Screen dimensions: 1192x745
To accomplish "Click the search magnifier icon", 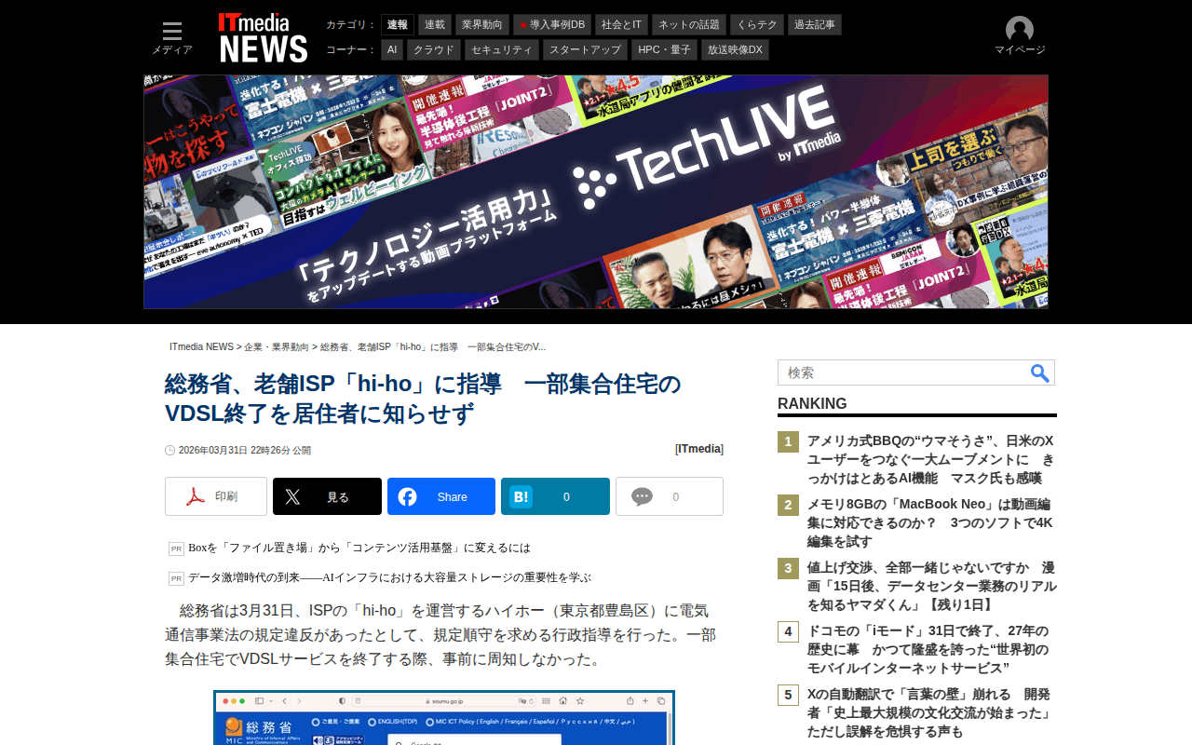I will 1040,373.
